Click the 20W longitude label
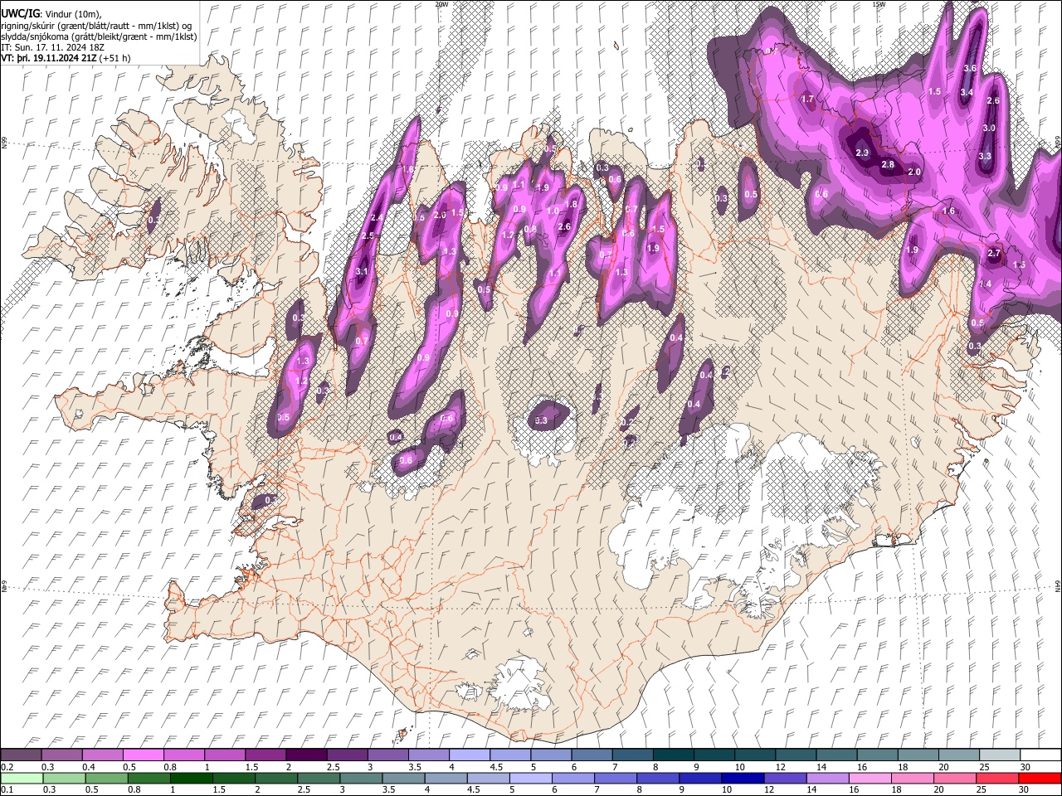The image size is (1062, 796). point(441,3)
